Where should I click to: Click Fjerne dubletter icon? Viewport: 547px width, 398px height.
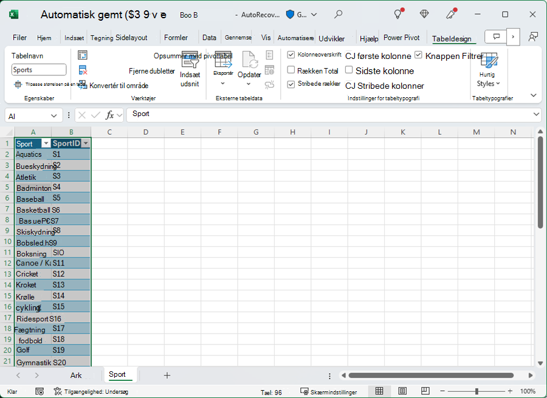coord(83,70)
